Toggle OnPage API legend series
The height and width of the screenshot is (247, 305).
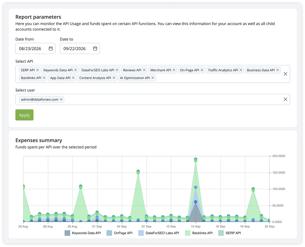coord(119,233)
